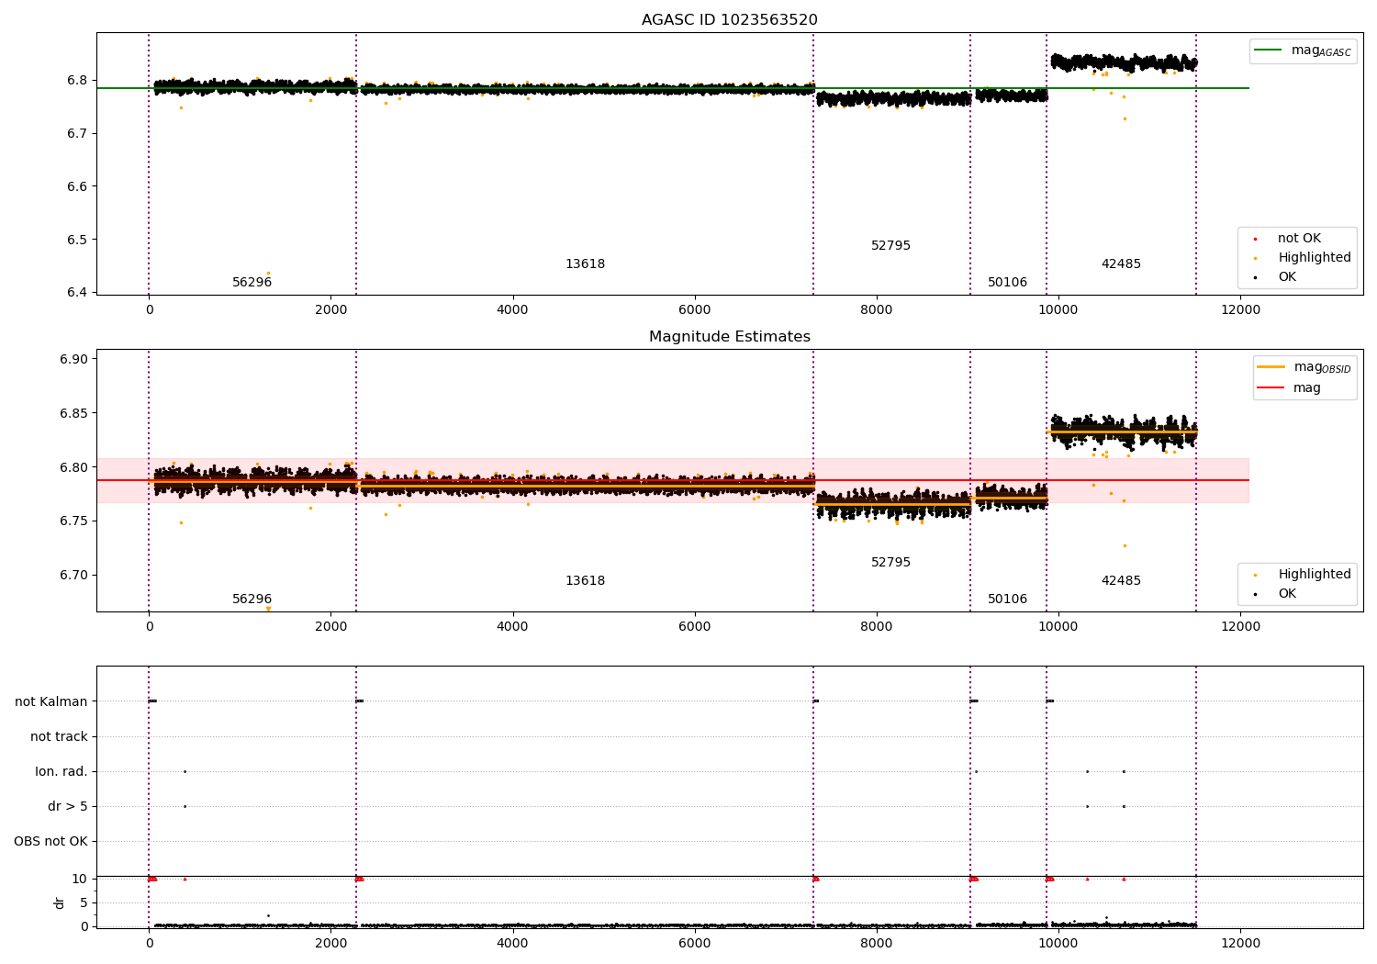Click the 6.4 y-axis tick label
1377x964 pixels.
pos(76,293)
